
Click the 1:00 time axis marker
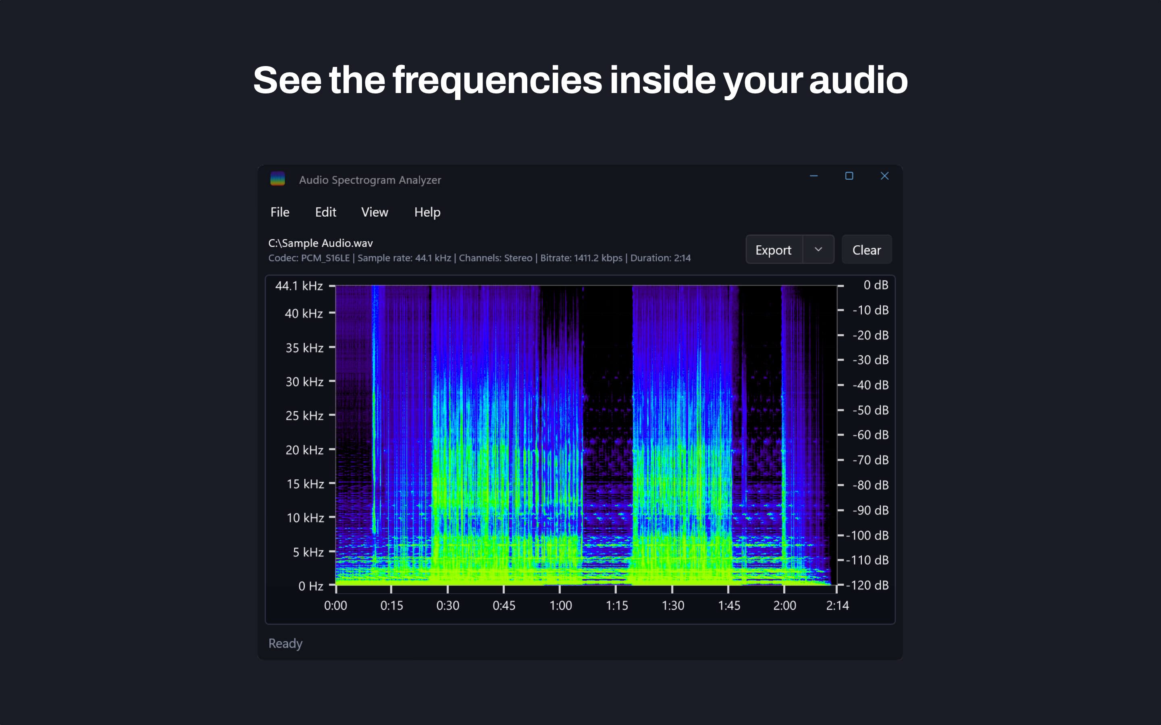[x=560, y=606]
